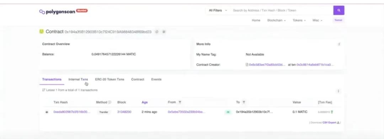Select the Transactions tab

pyautogui.click(x=52, y=79)
